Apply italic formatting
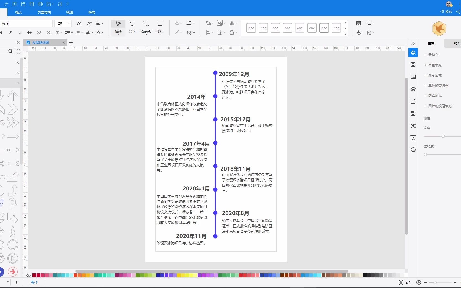The width and height of the screenshot is (461, 288). 10,33
